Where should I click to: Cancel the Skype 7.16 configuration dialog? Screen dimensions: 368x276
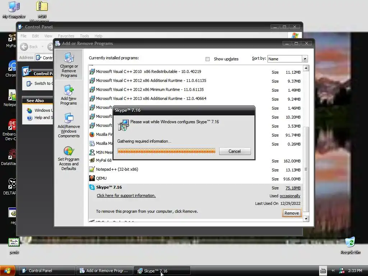click(235, 151)
